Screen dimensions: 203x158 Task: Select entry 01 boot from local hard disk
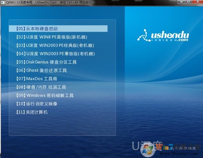[58, 29]
